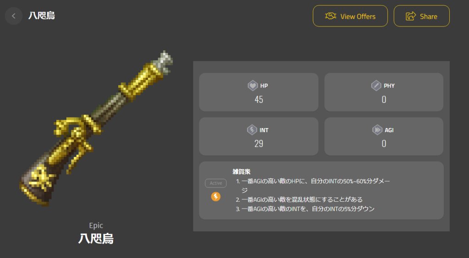Open View Offers
Image resolution: width=469 pixels, height=258 pixels.
coord(350,16)
